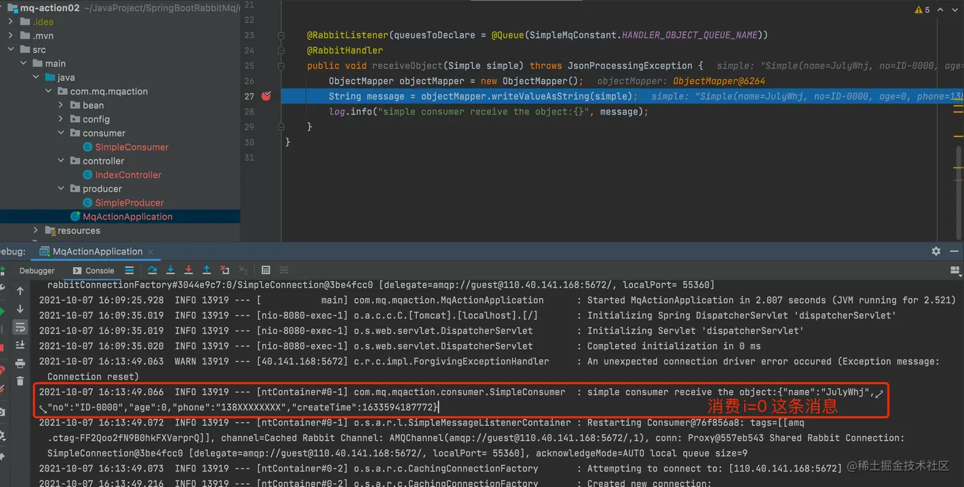
Task: Select the mq-action02 project root
Action: [x=50, y=8]
